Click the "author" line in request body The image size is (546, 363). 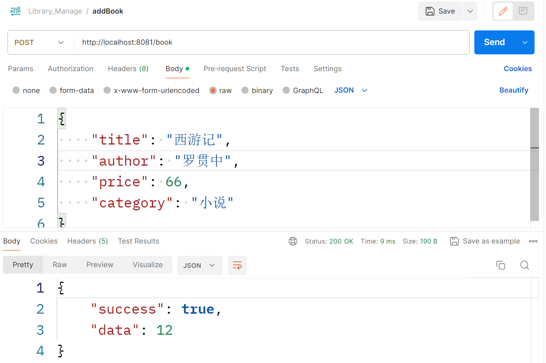point(294,161)
